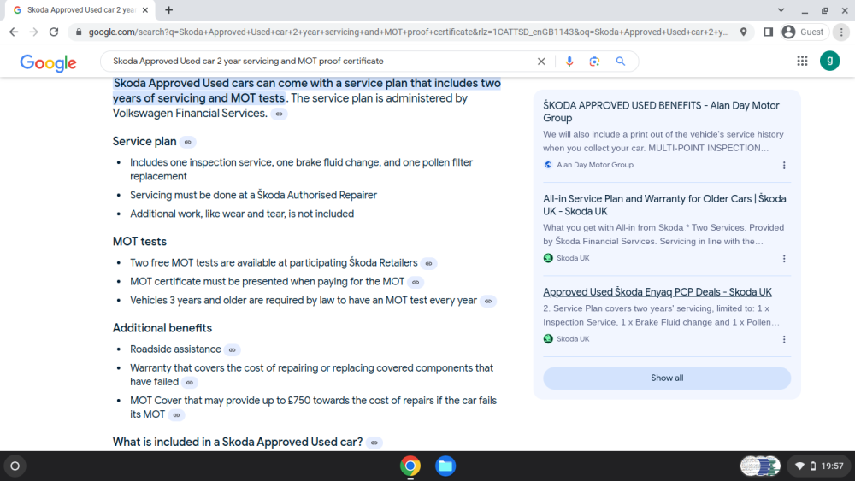
Task: Open source link after MOT test every year
Action: [x=488, y=302]
